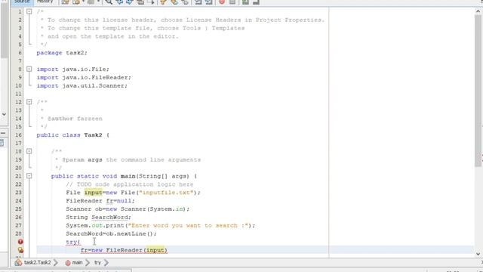Viewport: 483px width, 272px height.
Task: Click the Find Previous Occurrence toolbar icon
Action: (x=119, y=2)
